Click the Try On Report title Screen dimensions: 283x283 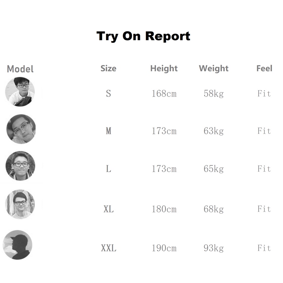pyautogui.click(x=143, y=36)
